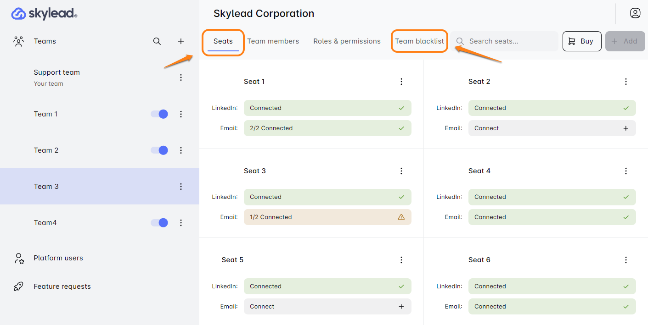Open the Team blacklist tab
This screenshot has height=325, width=648.
click(419, 41)
